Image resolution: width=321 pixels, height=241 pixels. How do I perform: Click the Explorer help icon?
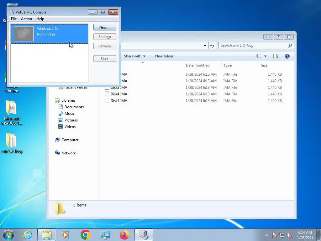[287, 56]
